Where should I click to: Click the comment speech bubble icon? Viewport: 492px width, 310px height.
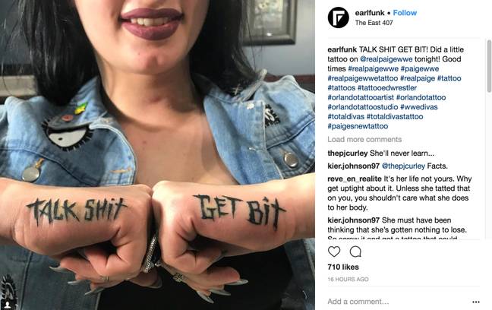(355, 251)
